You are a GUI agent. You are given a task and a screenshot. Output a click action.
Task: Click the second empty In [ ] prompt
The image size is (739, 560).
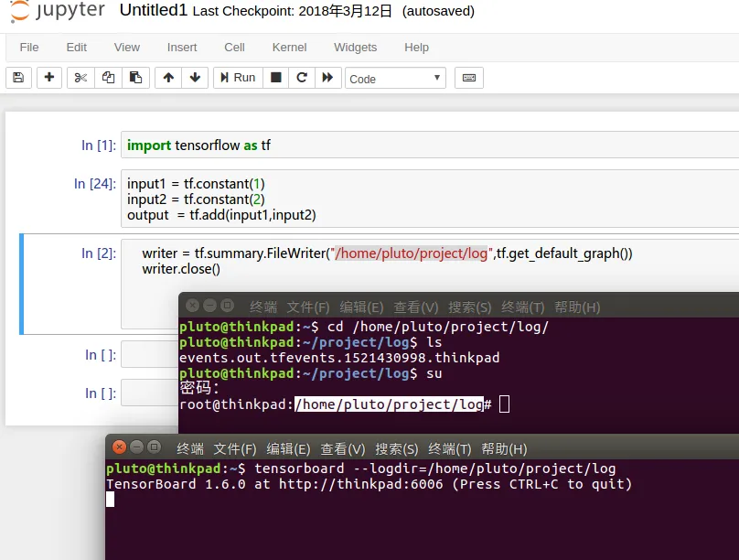tap(101, 393)
